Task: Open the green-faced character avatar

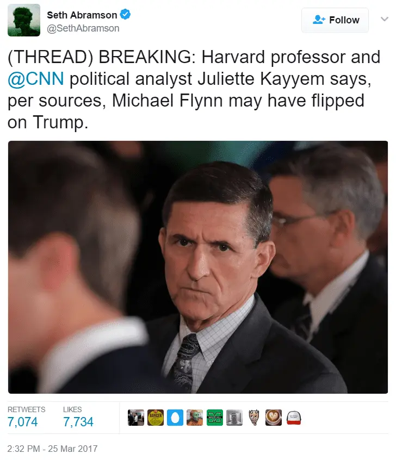Action: point(195,418)
